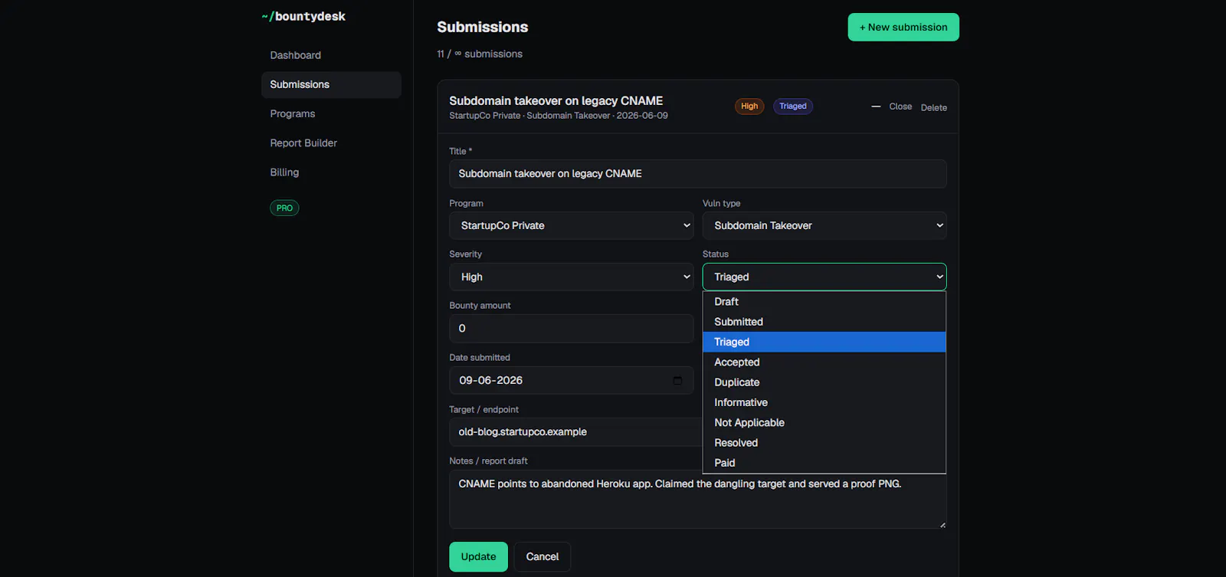Viewport: 1226px width, 577px height.
Task: Choose Submitted status option
Action: tap(824, 322)
